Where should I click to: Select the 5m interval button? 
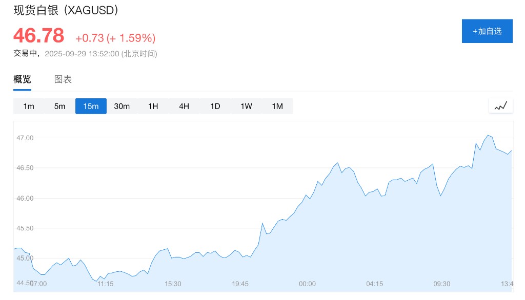pyautogui.click(x=60, y=106)
